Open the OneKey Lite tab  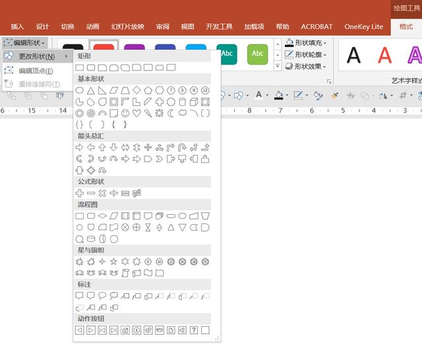(x=363, y=26)
